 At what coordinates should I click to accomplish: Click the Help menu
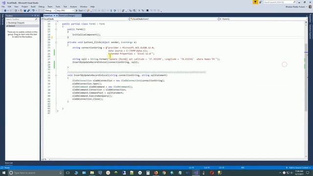[x=92, y=6]
